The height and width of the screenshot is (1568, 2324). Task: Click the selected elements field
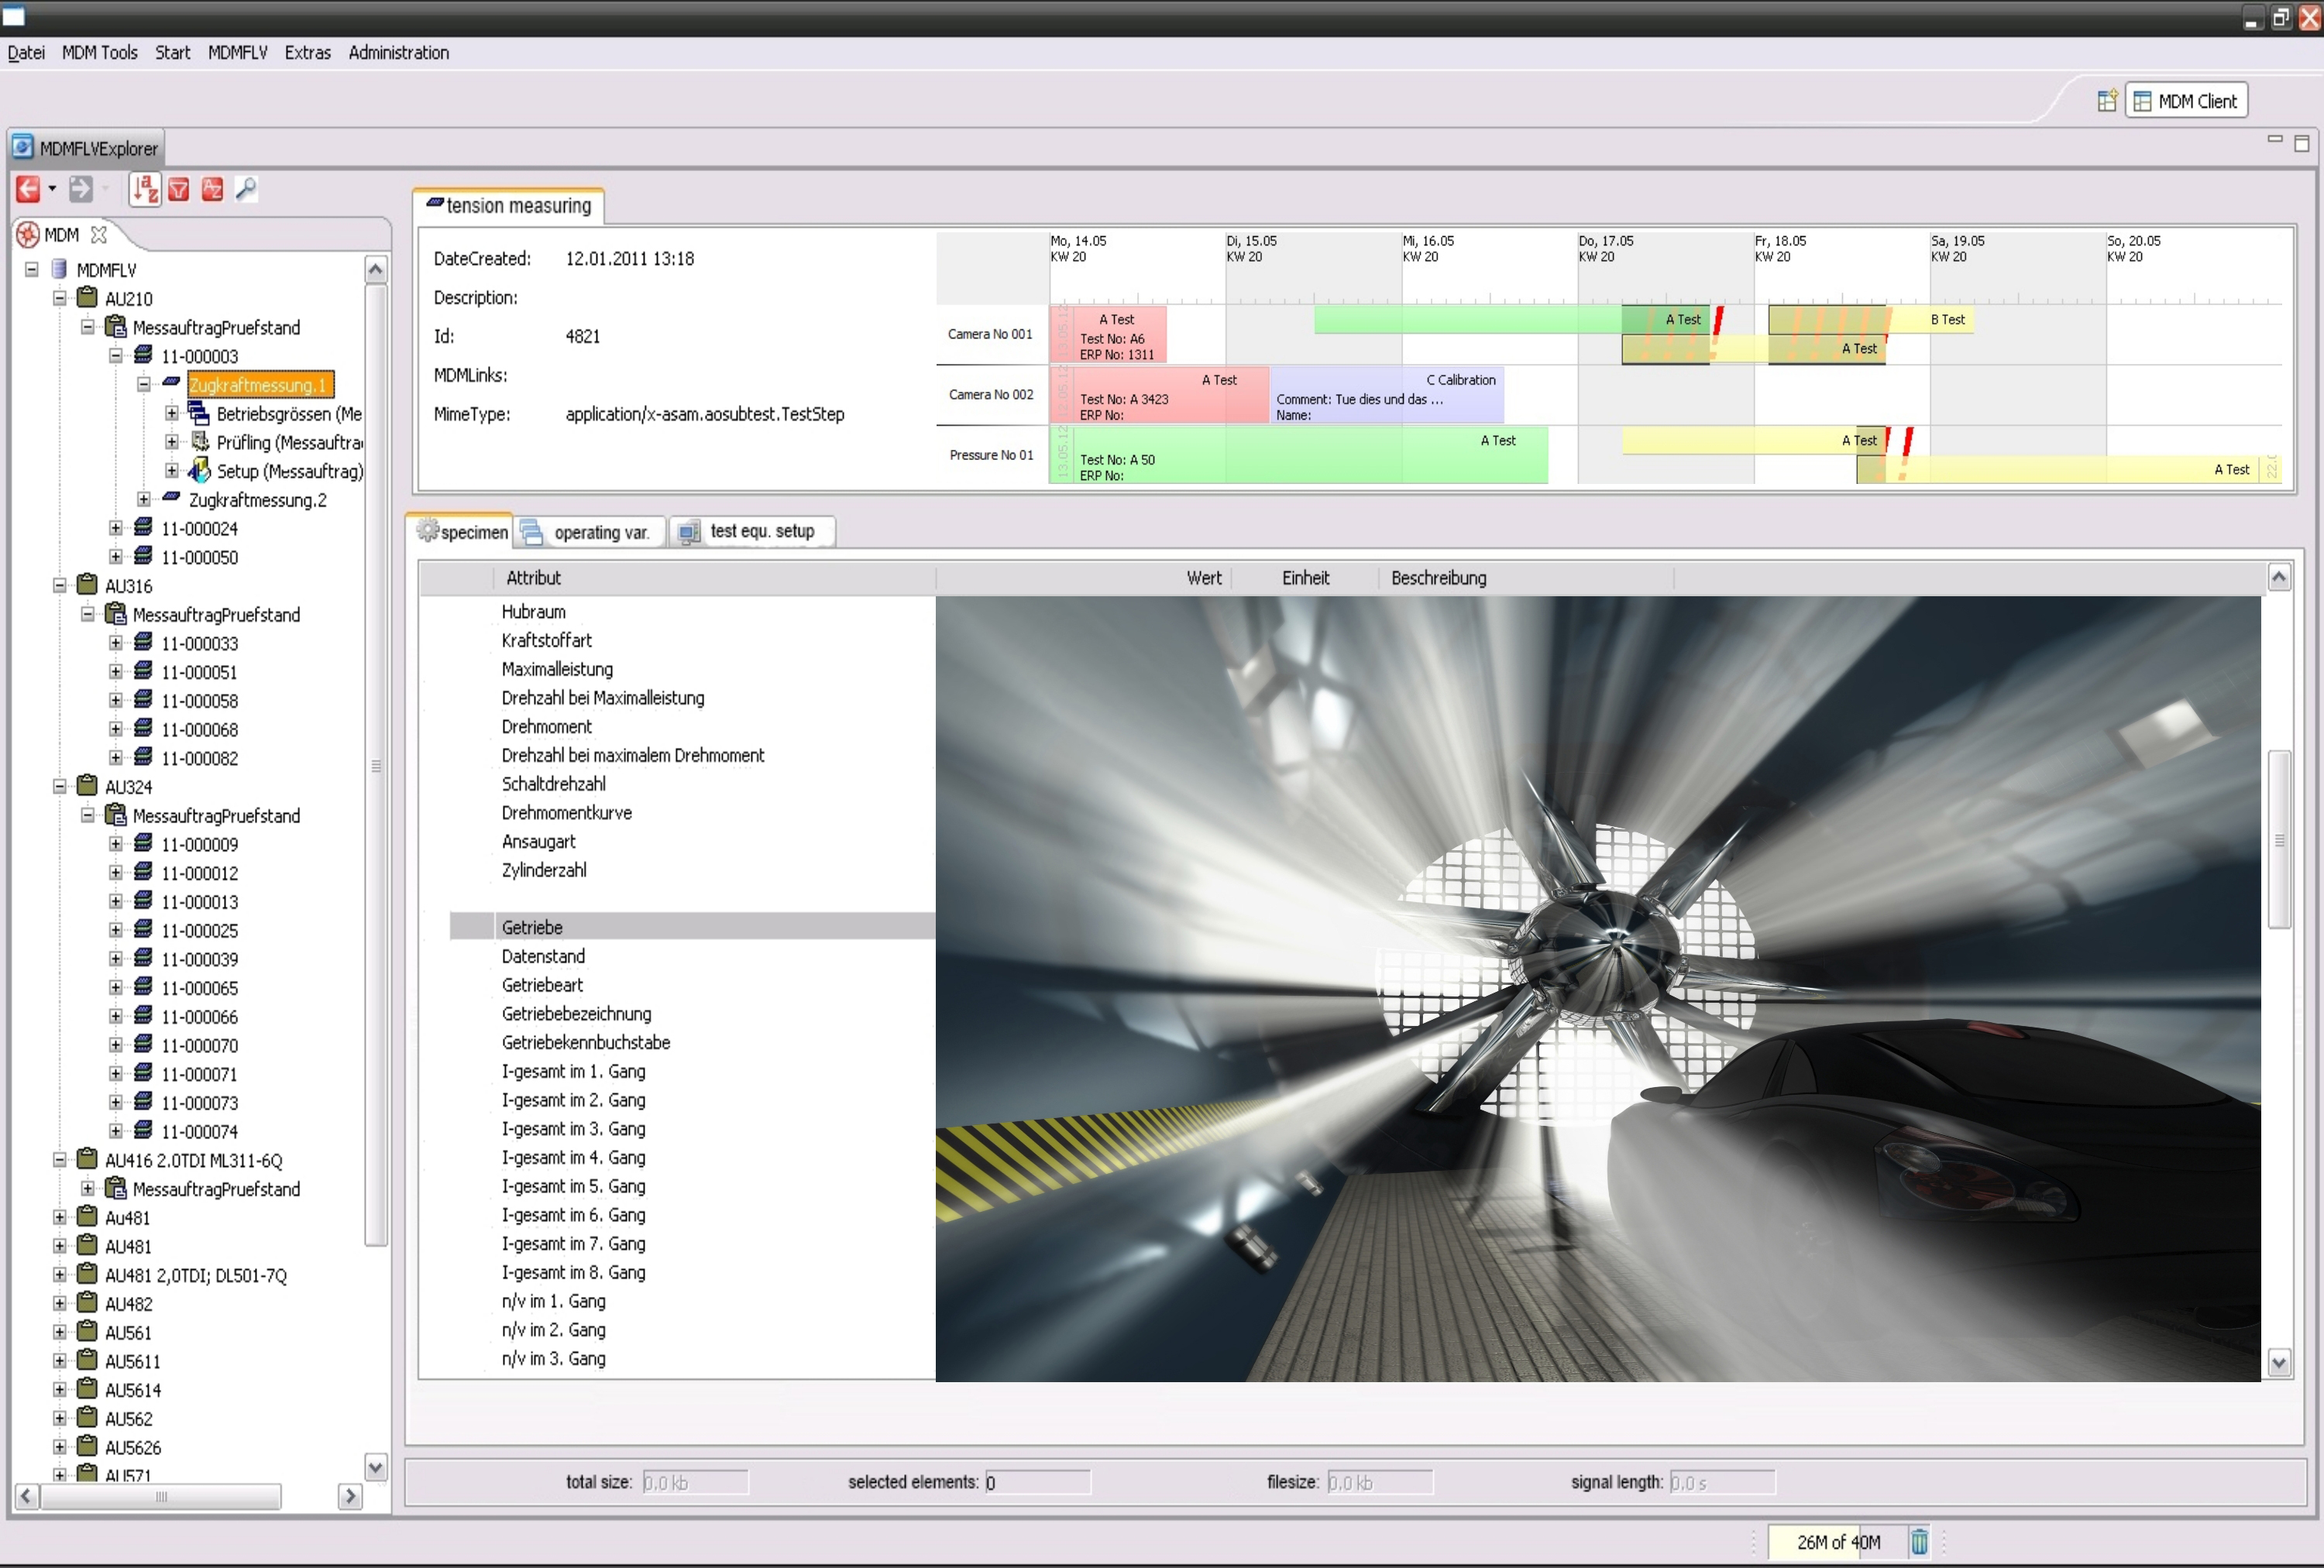(x=1037, y=1483)
